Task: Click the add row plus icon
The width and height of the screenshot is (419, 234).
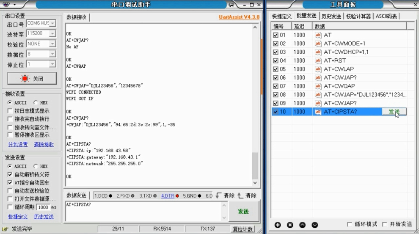Action: tap(278, 225)
